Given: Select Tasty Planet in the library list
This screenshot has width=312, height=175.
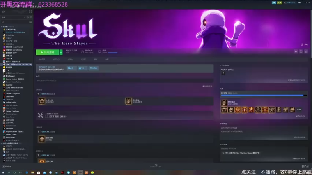Looking at the screenshot, I should [11, 137].
